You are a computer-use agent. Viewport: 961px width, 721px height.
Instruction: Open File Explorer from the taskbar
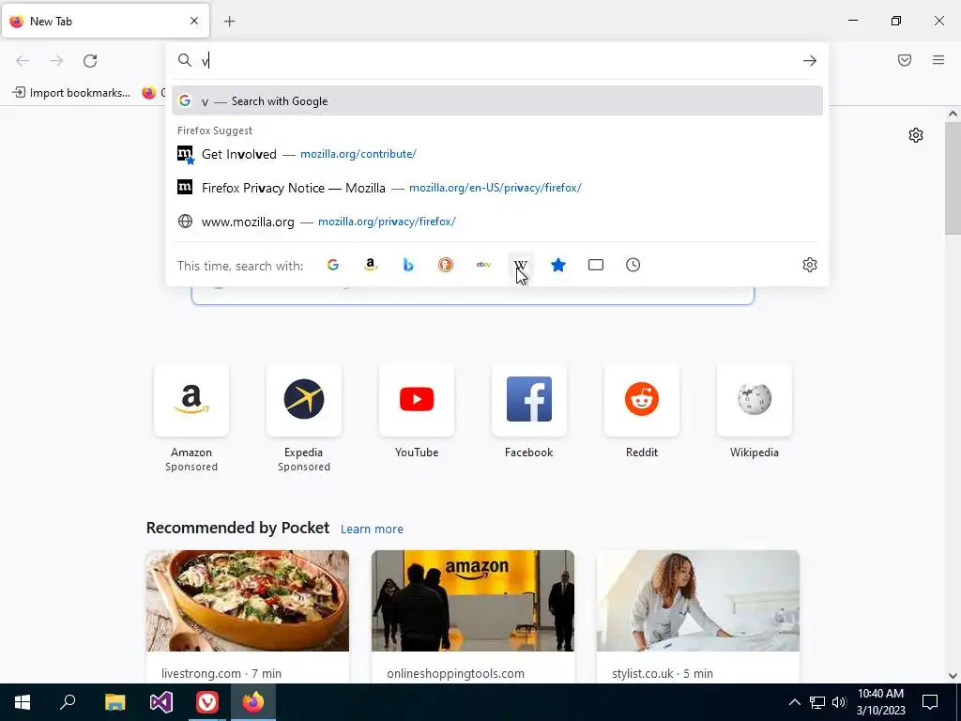(114, 702)
